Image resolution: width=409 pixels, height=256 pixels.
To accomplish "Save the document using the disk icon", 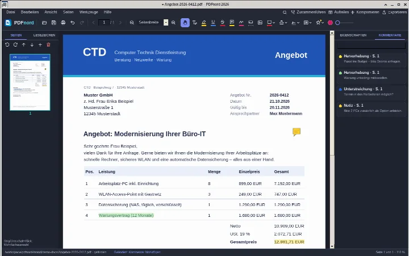I will [x=54, y=23].
